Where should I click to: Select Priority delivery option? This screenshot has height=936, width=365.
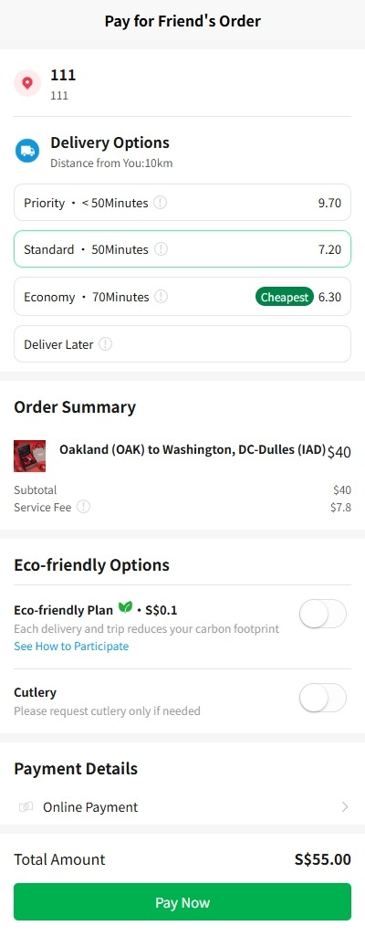(x=182, y=203)
